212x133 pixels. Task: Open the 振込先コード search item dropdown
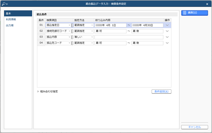pos(58,43)
